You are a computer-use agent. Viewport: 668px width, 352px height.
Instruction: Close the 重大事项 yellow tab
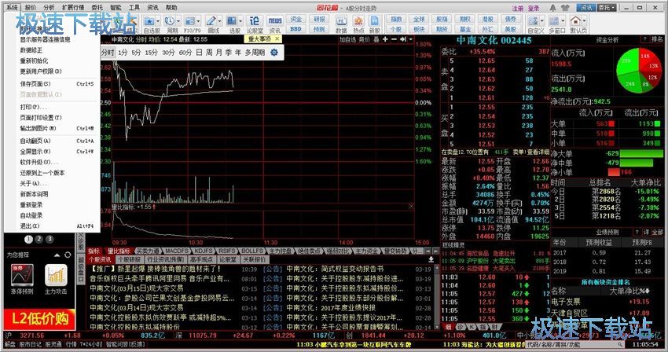click(x=277, y=38)
